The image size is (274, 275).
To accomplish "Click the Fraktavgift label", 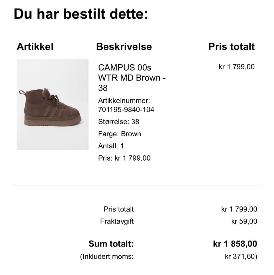I will [117, 221].
